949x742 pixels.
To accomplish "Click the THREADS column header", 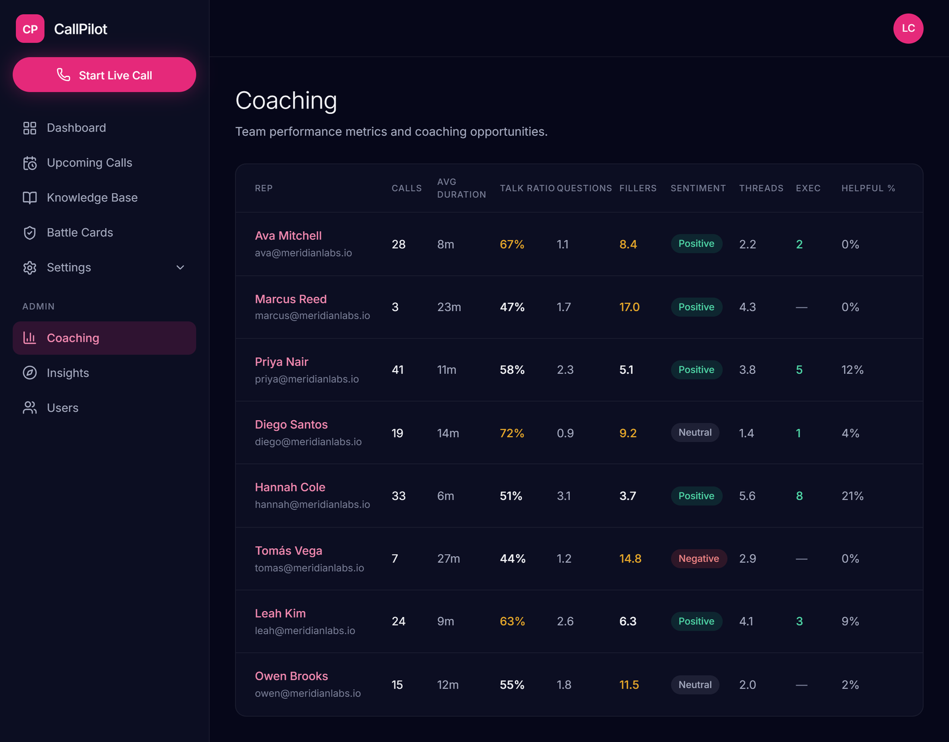I will 761,188.
